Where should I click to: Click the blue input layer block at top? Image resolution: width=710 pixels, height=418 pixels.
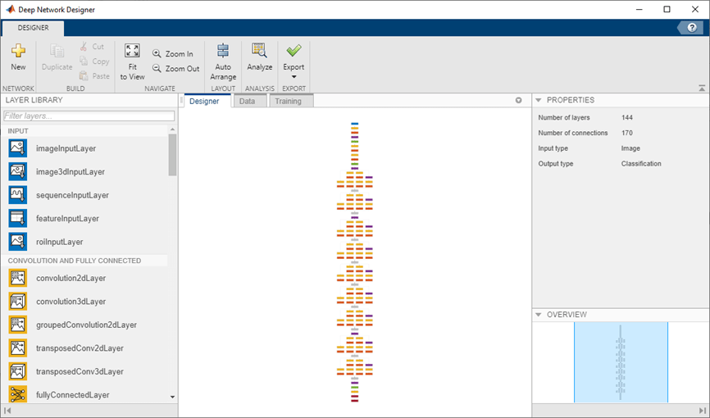[x=354, y=124]
